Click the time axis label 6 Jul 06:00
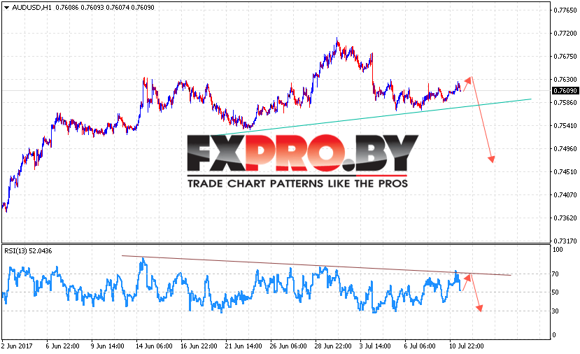This screenshot has height=354, width=580. click(x=420, y=346)
